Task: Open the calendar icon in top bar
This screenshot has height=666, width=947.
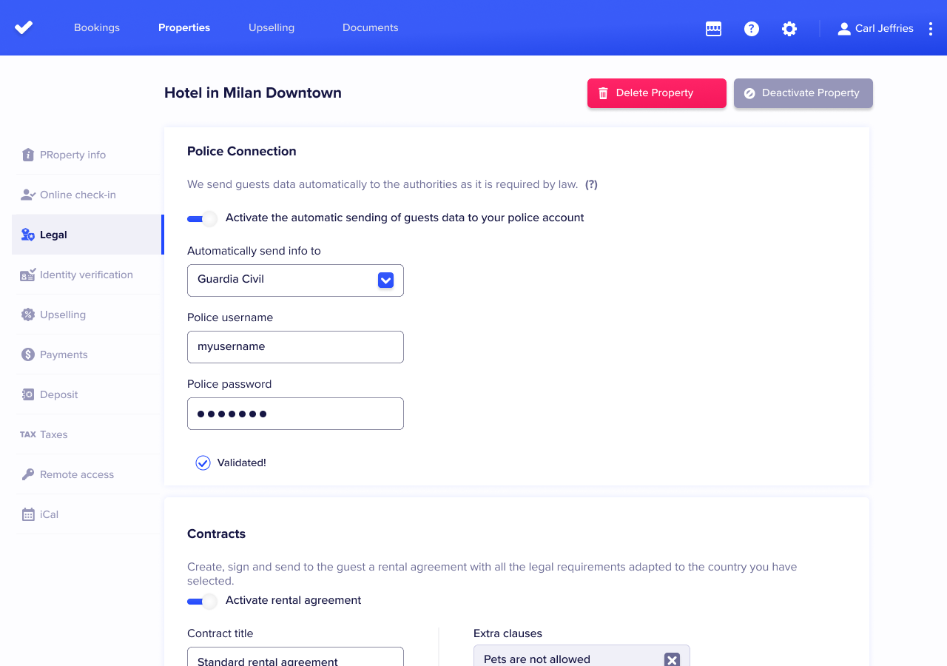Action: point(713,29)
